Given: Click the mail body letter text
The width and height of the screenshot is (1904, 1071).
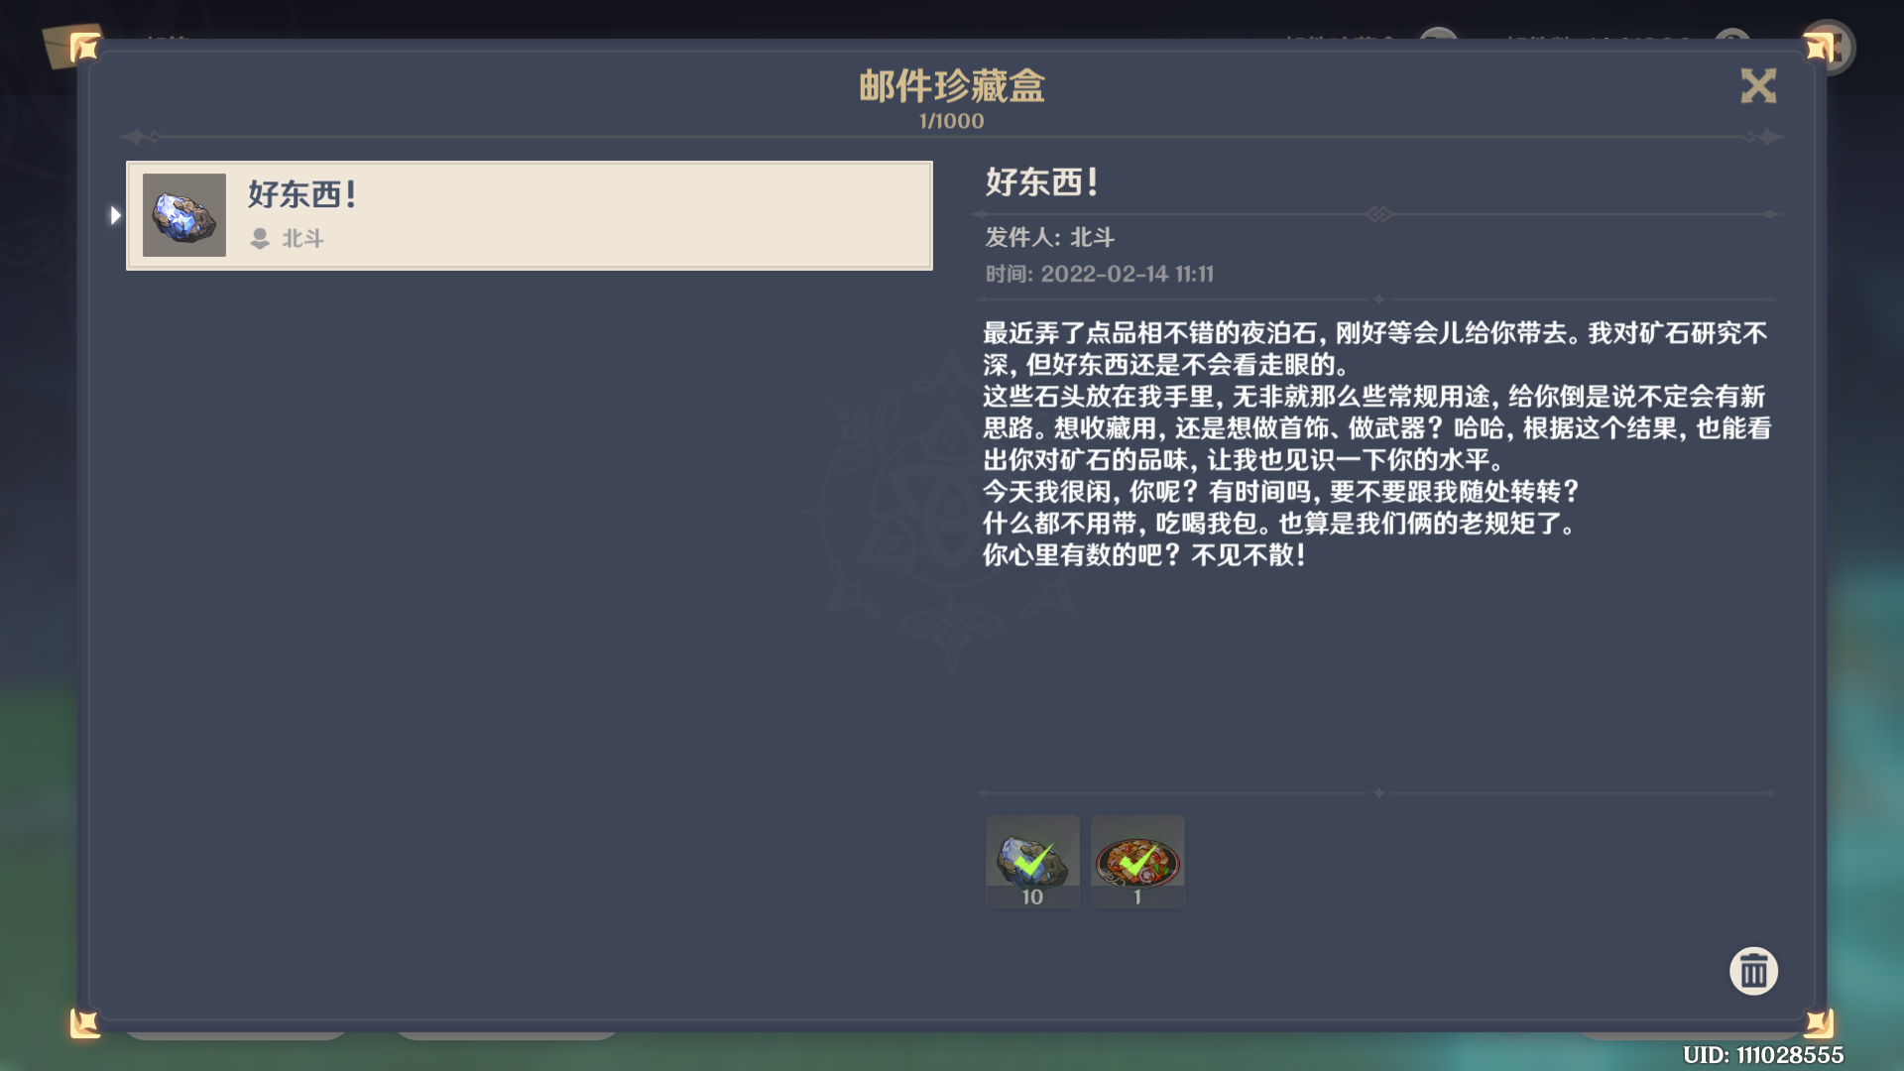Looking at the screenshot, I should [x=1376, y=443].
